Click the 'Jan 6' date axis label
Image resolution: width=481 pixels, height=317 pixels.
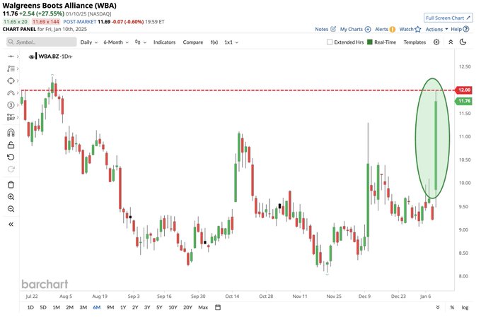coord(426,297)
